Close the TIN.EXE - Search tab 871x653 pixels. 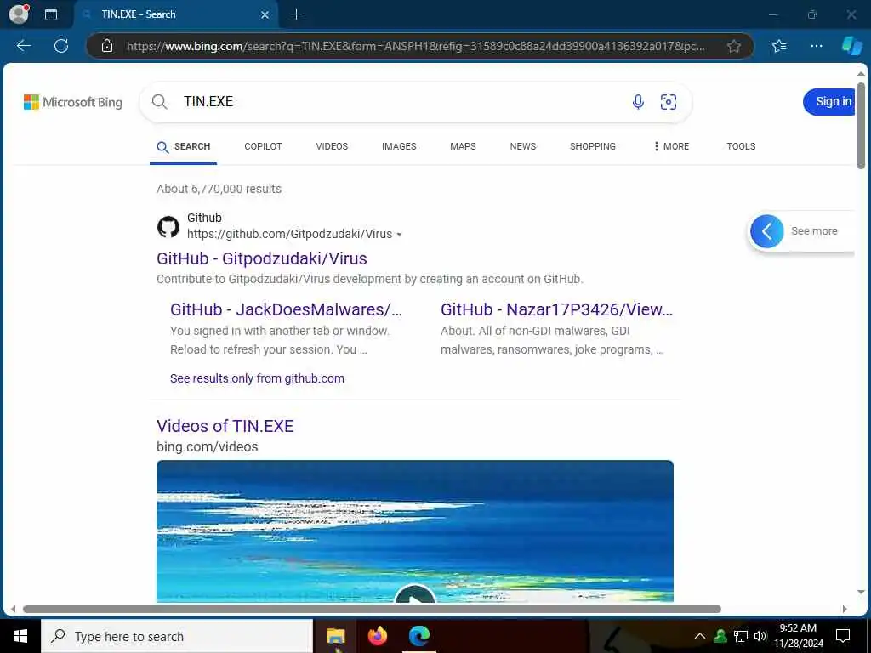click(265, 14)
